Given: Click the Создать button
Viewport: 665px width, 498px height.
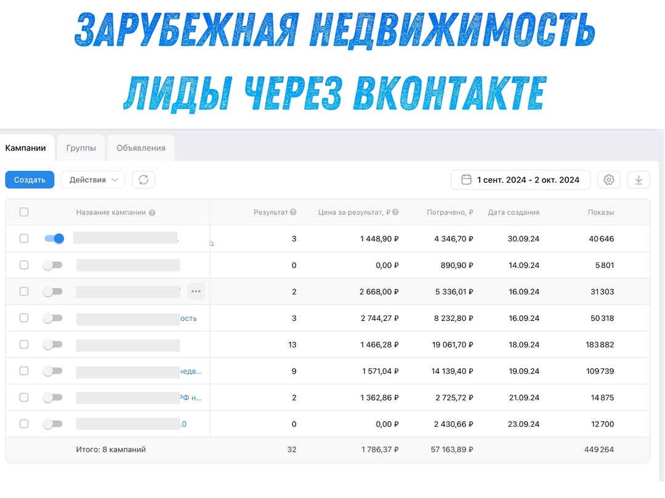Looking at the screenshot, I should (x=30, y=180).
